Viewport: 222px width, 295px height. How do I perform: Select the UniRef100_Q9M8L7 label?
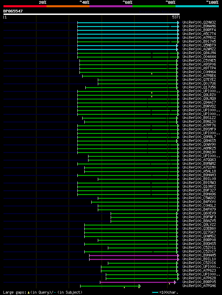pos(199,137)
